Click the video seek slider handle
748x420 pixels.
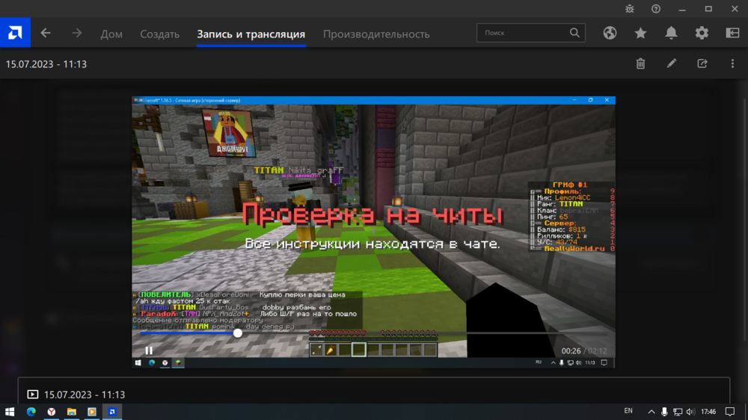coord(238,333)
